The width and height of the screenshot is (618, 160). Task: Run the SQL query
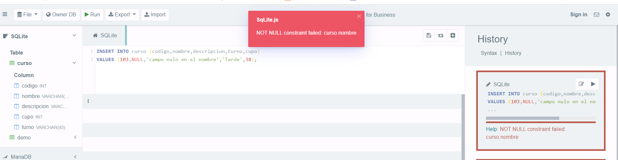click(92, 15)
